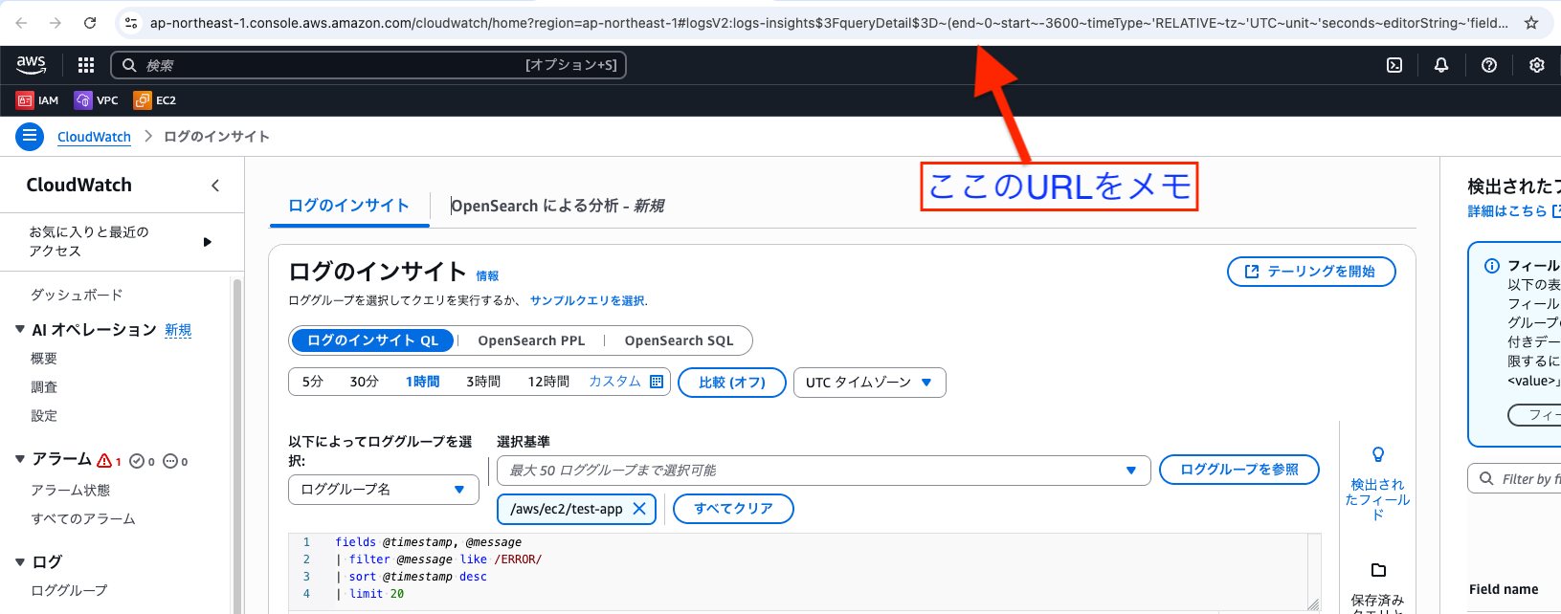Follow the CloudWatch breadcrumb link

click(94, 137)
